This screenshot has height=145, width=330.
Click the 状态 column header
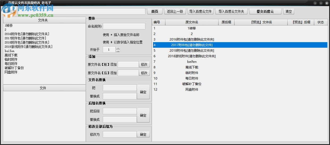point(321,22)
